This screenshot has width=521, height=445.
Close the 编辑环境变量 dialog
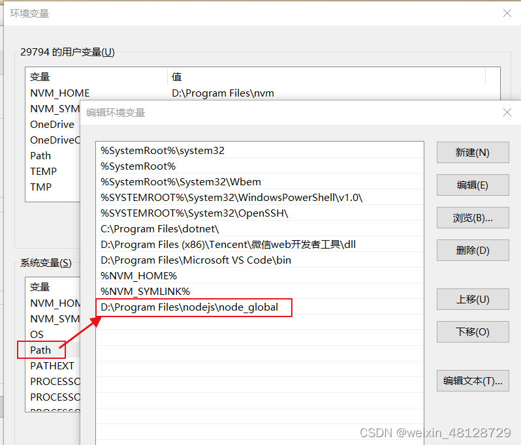point(507,112)
